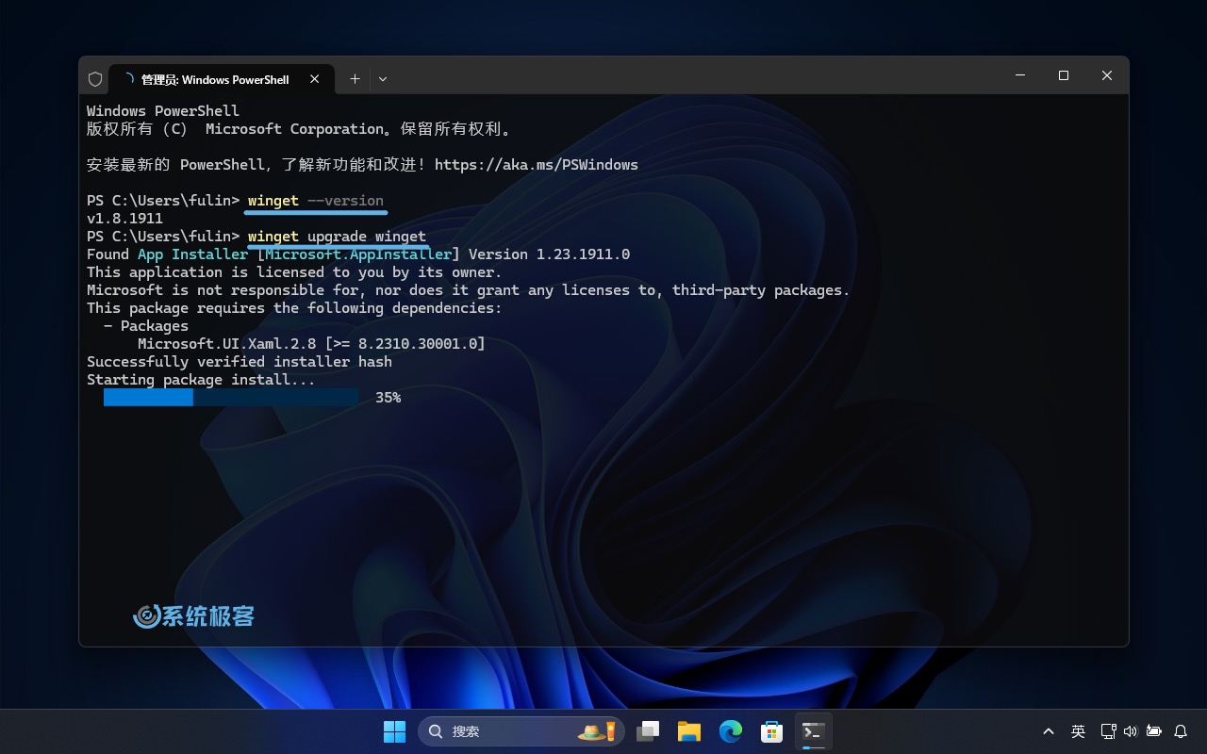
Task: Open the volume control in the tray
Action: [1131, 731]
